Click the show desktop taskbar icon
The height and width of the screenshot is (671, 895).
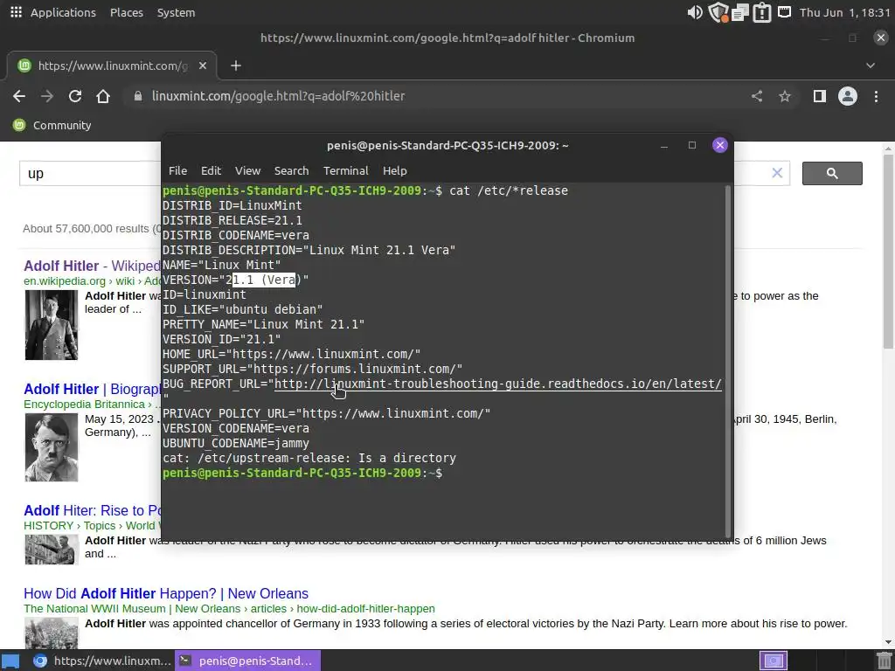point(10,661)
